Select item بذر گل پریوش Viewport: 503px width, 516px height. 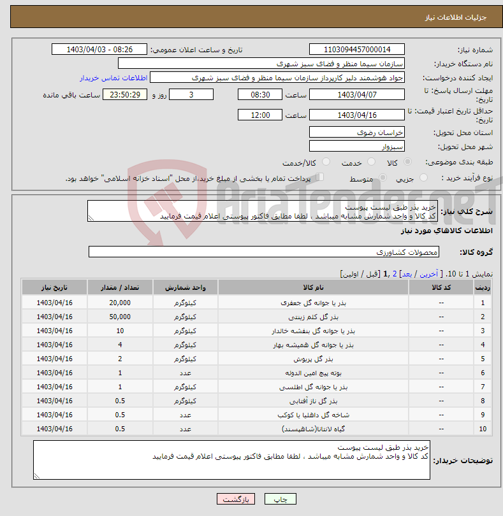point(313,359)
